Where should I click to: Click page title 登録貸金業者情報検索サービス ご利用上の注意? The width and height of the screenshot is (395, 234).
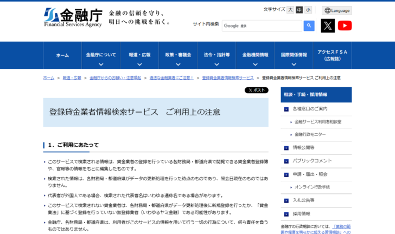(x=135, y=112)
